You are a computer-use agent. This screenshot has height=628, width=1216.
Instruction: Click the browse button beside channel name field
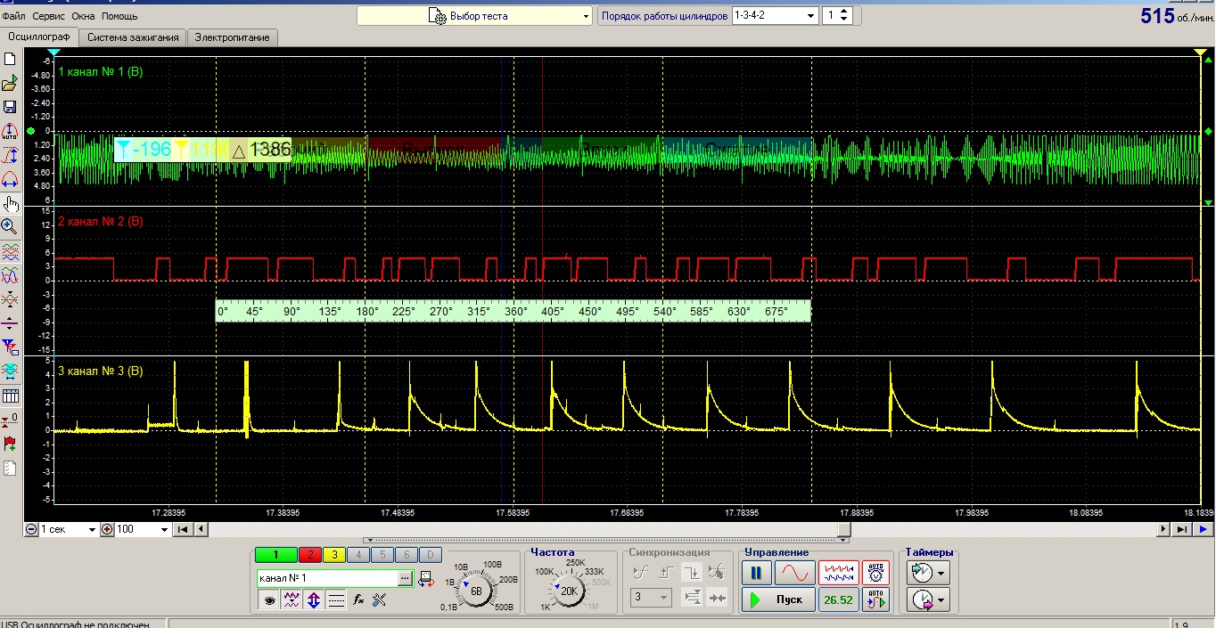(x=406, y=579)
